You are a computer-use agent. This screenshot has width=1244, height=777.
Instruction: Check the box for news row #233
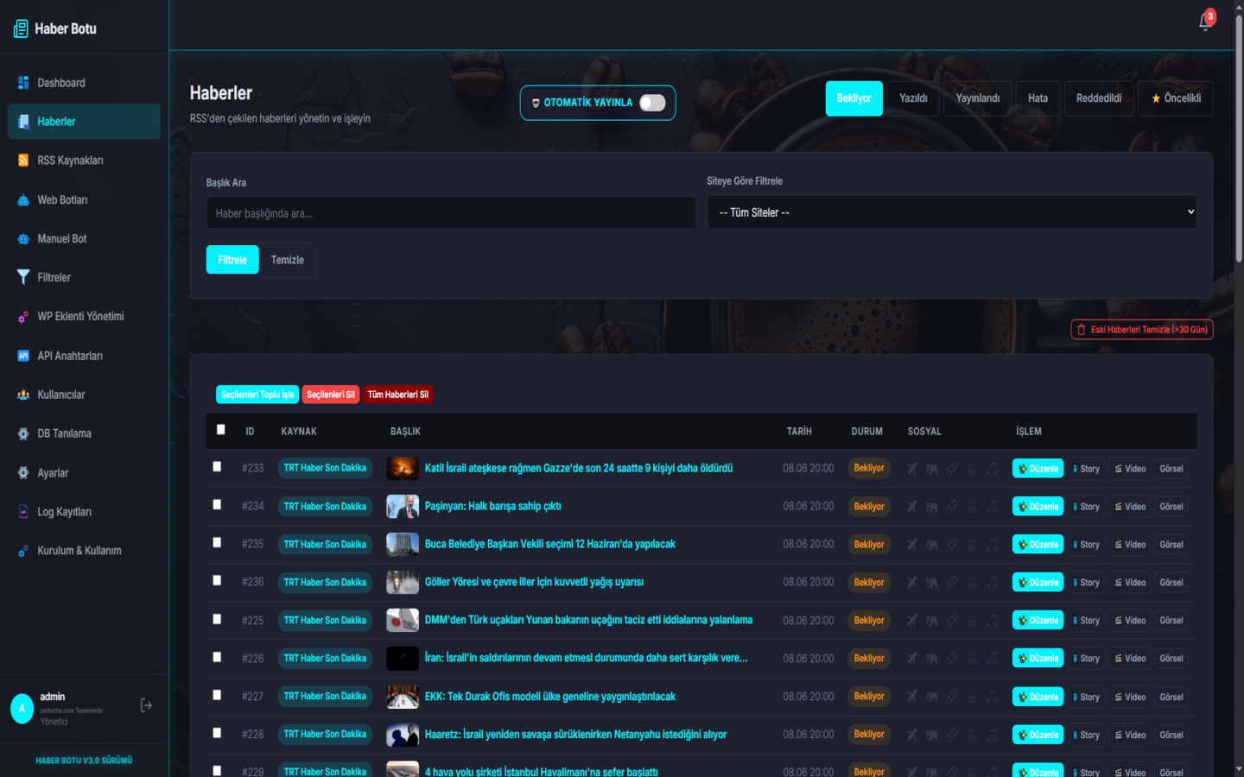[x=217, y=466]
